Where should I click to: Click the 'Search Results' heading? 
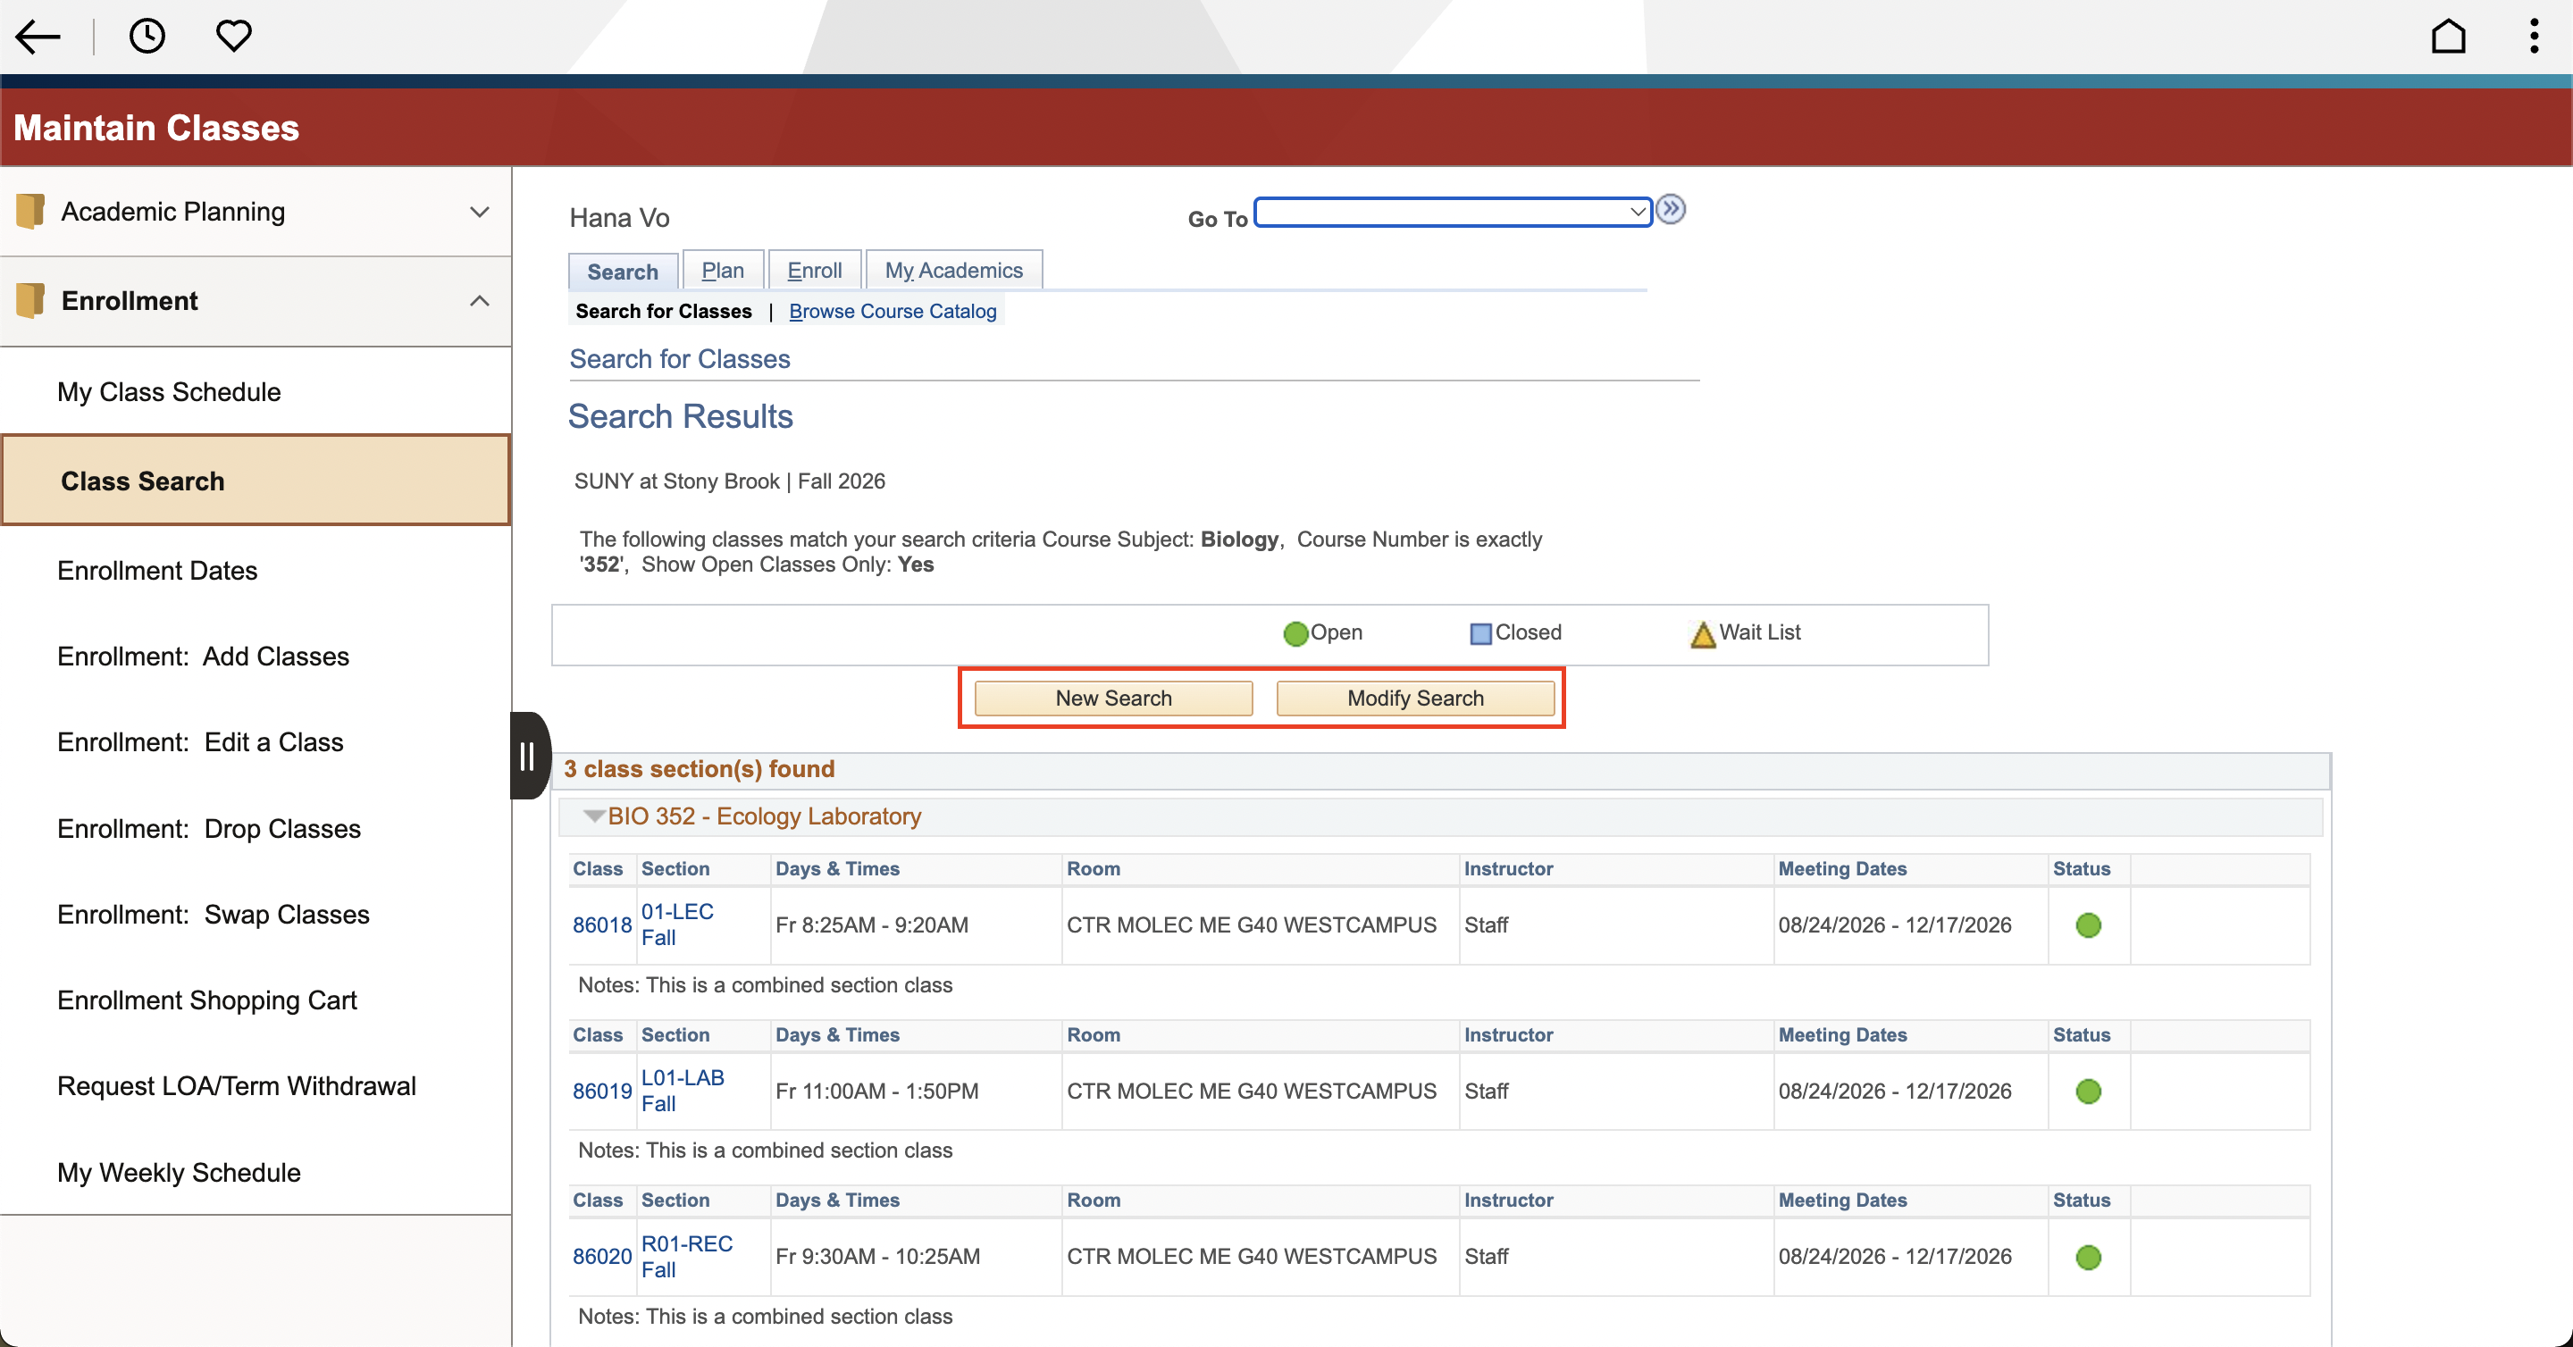coord(680,416)
